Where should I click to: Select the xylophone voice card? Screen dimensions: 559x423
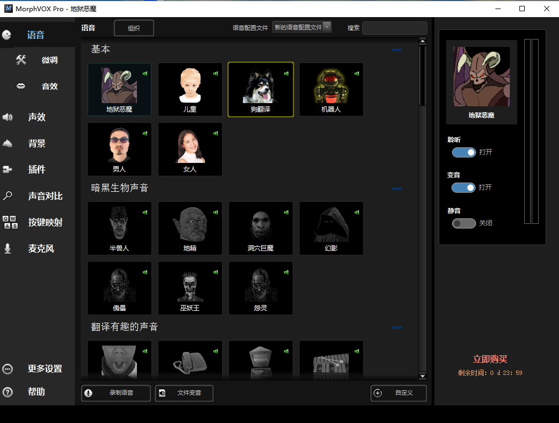click(331, 361)
